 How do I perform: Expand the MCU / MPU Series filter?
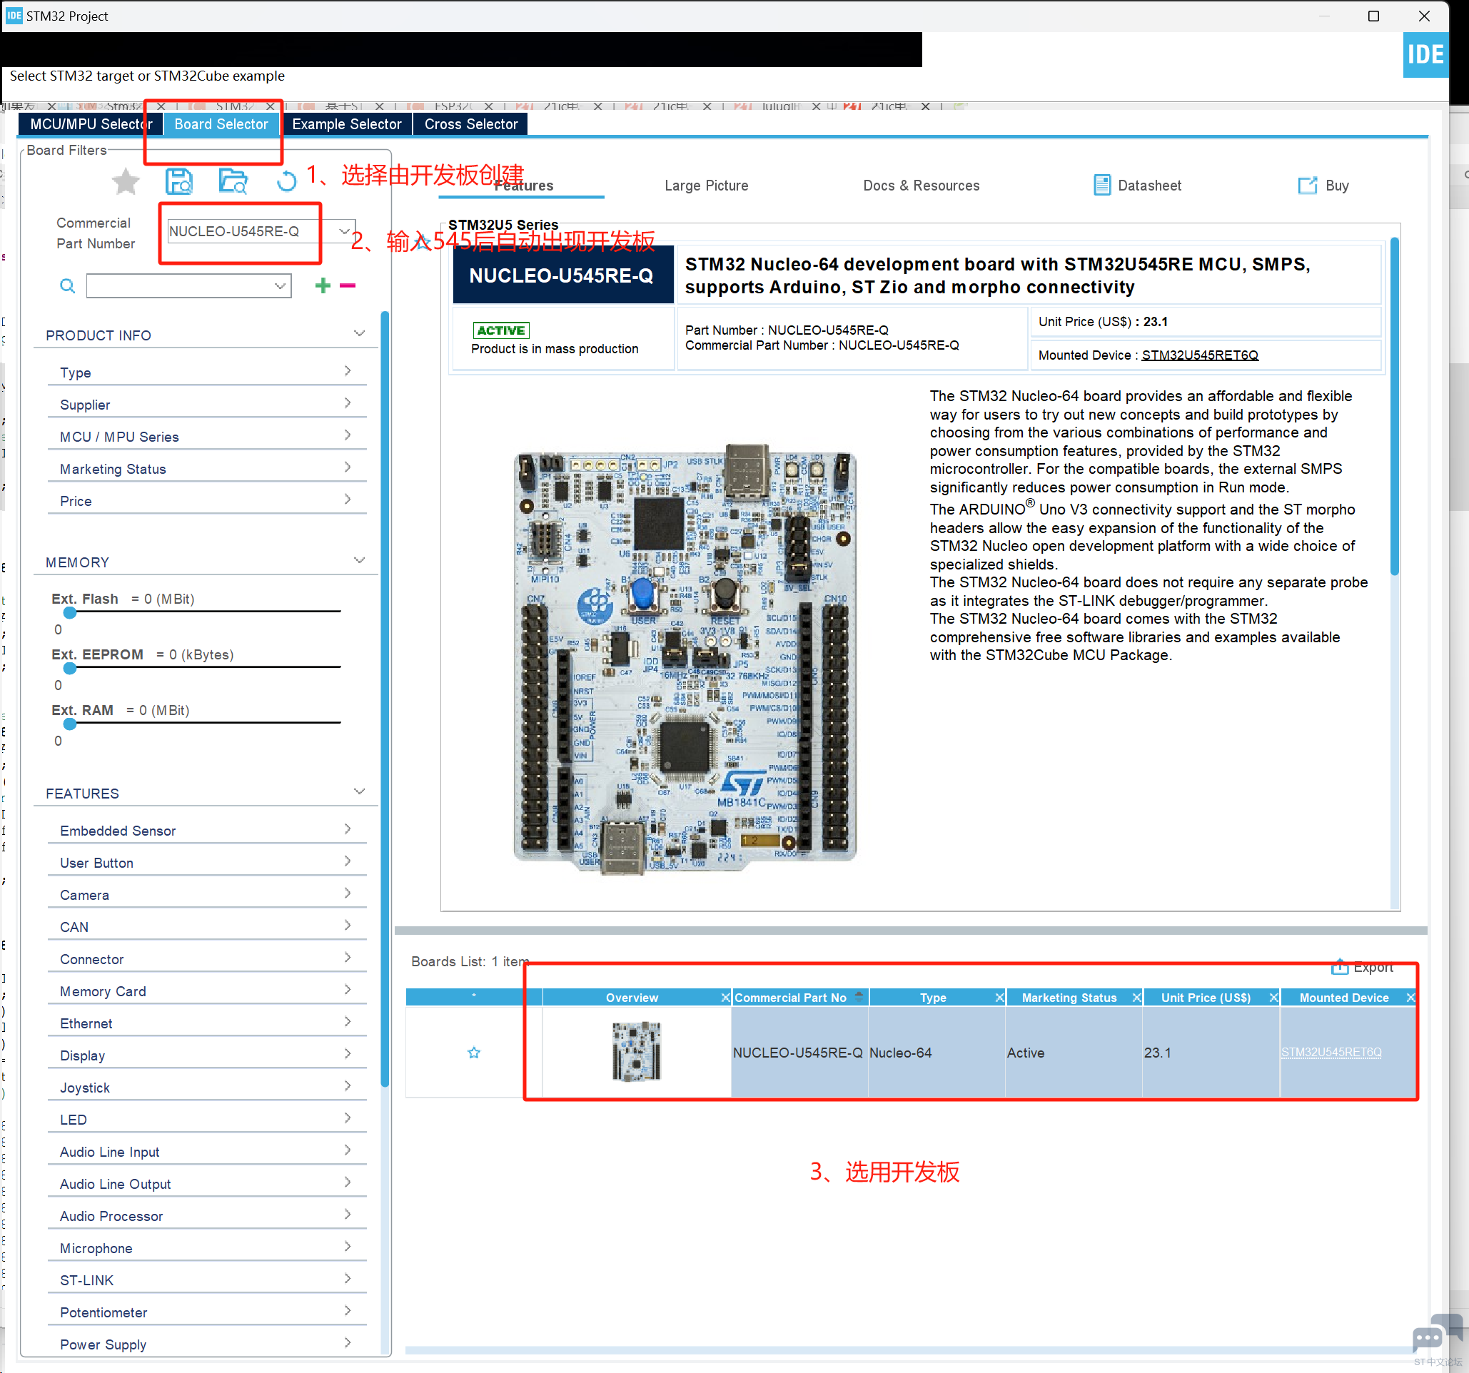(x=207, y=437)
